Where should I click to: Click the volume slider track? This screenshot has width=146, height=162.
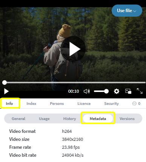(101, 91)
